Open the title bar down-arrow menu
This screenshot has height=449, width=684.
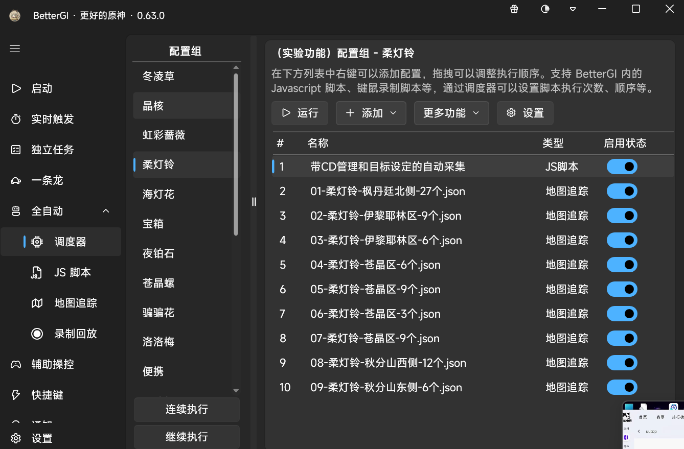[573, 9]
